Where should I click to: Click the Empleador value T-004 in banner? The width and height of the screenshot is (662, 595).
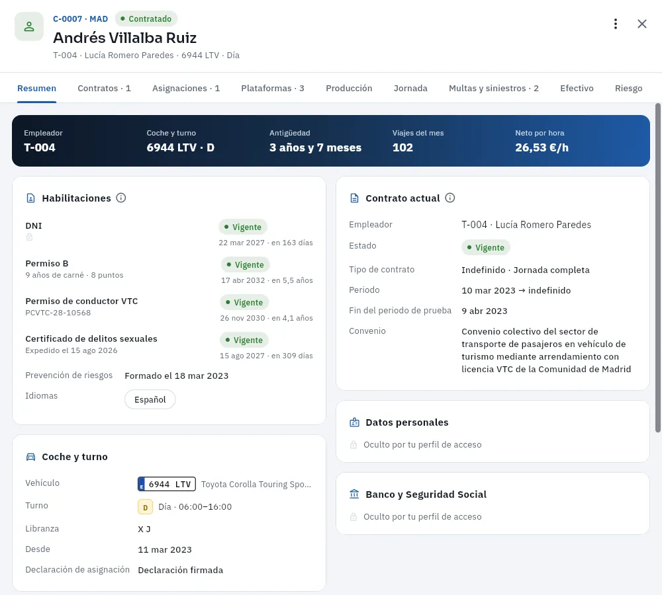40,147
